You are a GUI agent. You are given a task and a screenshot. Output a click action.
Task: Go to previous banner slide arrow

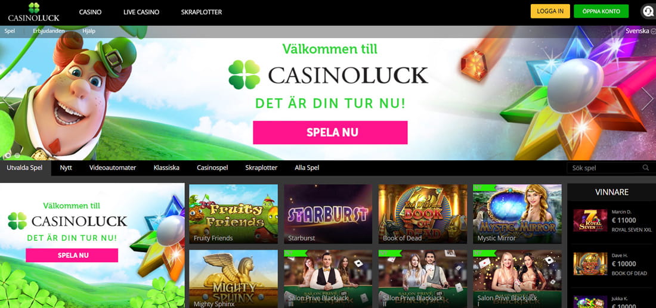pos(9,99)
